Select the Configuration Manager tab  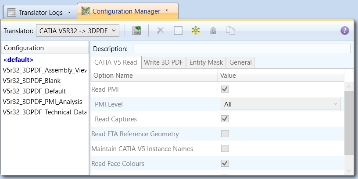tap(127, 11)
